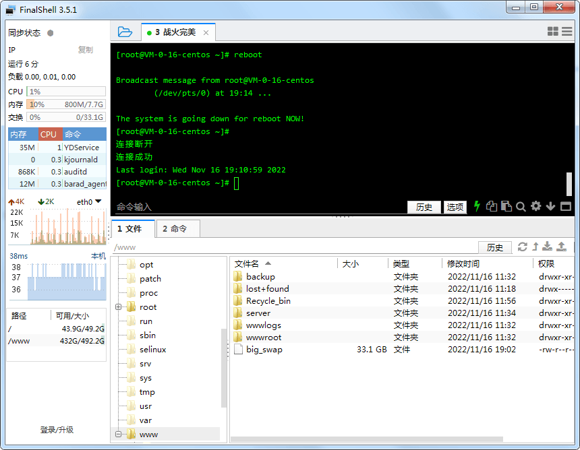Open the eth0 network interface dropdown
580x450 pixels.
click(89, 201)
